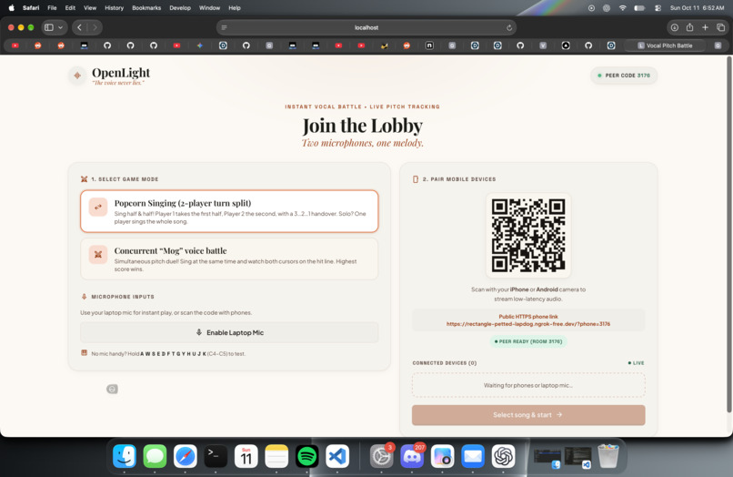Screen dimensions: 733x477
Task: Click the PEER READY (ROOM 3176) badge
Action: pos(528,341)
